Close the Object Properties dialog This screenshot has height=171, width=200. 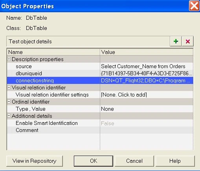194,6
